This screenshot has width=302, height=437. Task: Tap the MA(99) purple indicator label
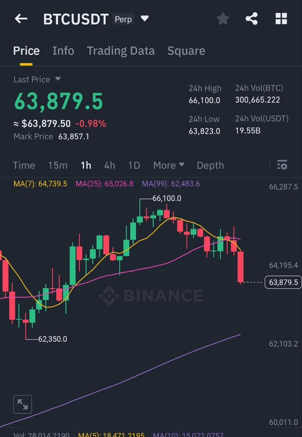pos(171,184)
